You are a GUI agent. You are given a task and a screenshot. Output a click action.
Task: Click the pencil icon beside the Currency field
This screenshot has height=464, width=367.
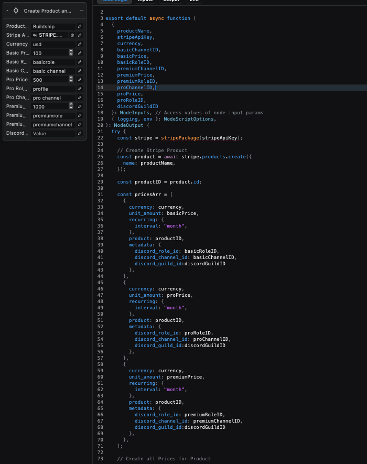(x=79, y=44)
